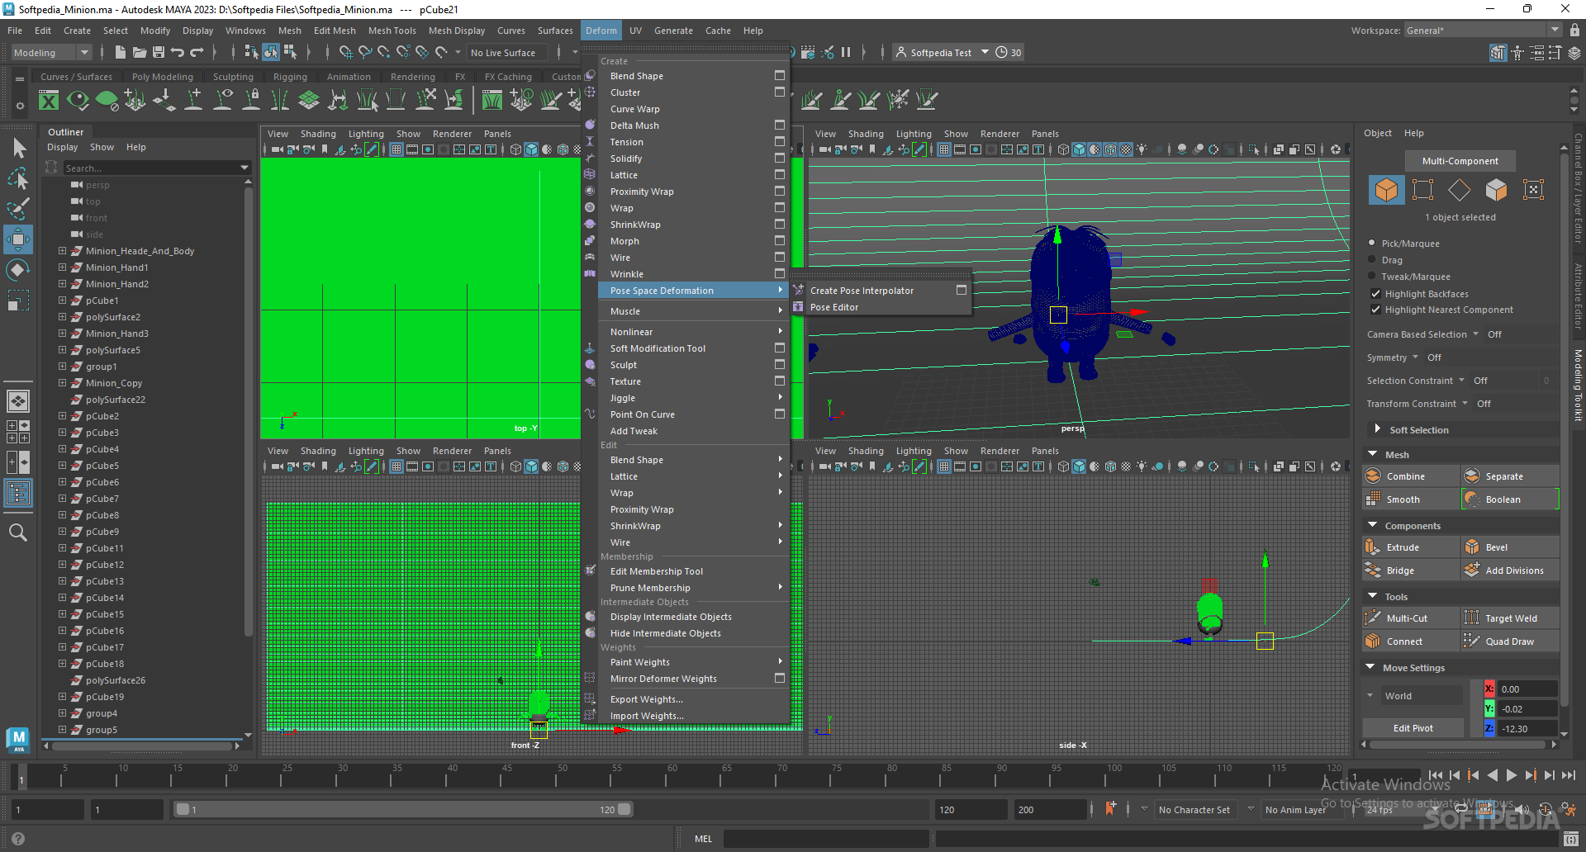
Task: Open the Workspace General dropdown
Action: (1484, 30)
